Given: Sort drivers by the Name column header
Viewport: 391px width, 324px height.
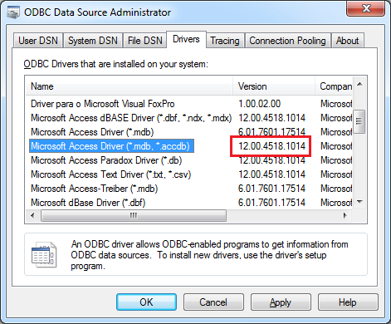Looking at the screenshot, I should 129,86.
